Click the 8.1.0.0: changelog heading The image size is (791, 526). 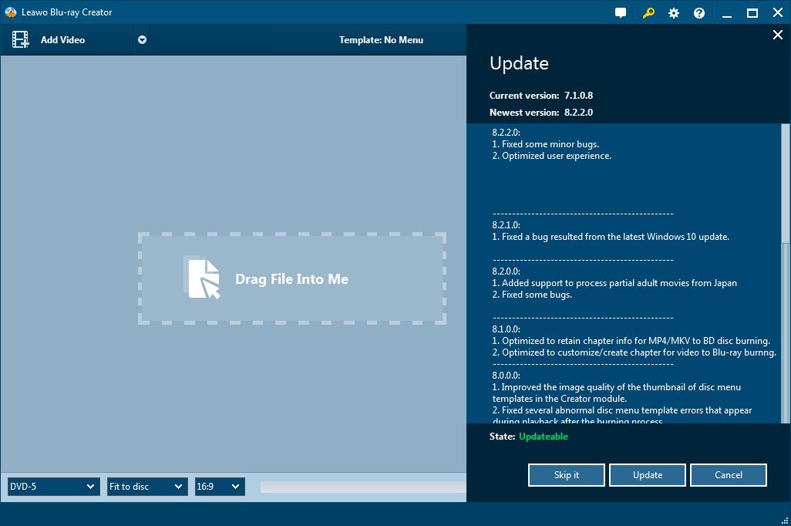[x=506, y=329]
